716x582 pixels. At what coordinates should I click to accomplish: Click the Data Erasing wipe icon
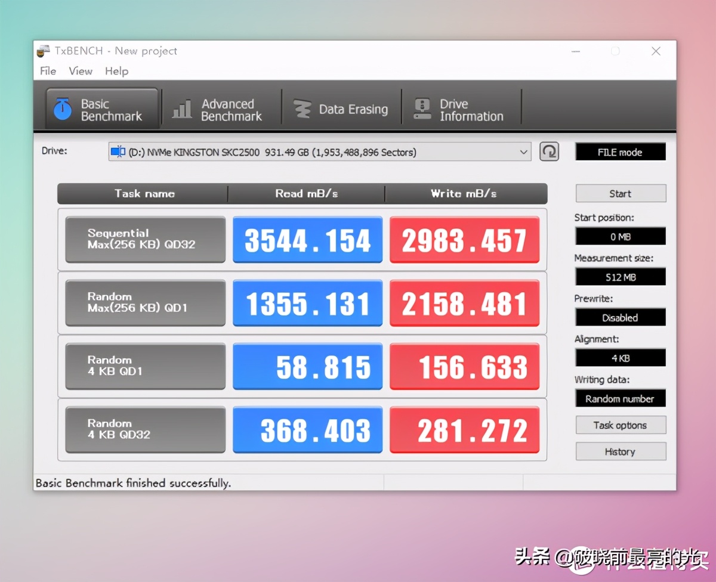[x=303, y=109]
